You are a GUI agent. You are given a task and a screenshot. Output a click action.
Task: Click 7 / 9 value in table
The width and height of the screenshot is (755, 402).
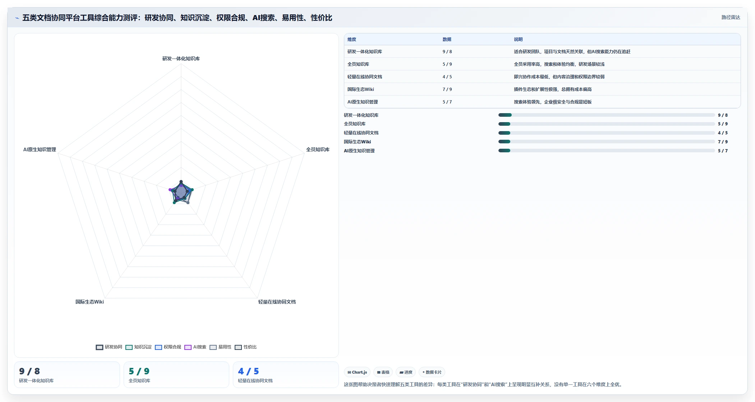click(447, 89)
